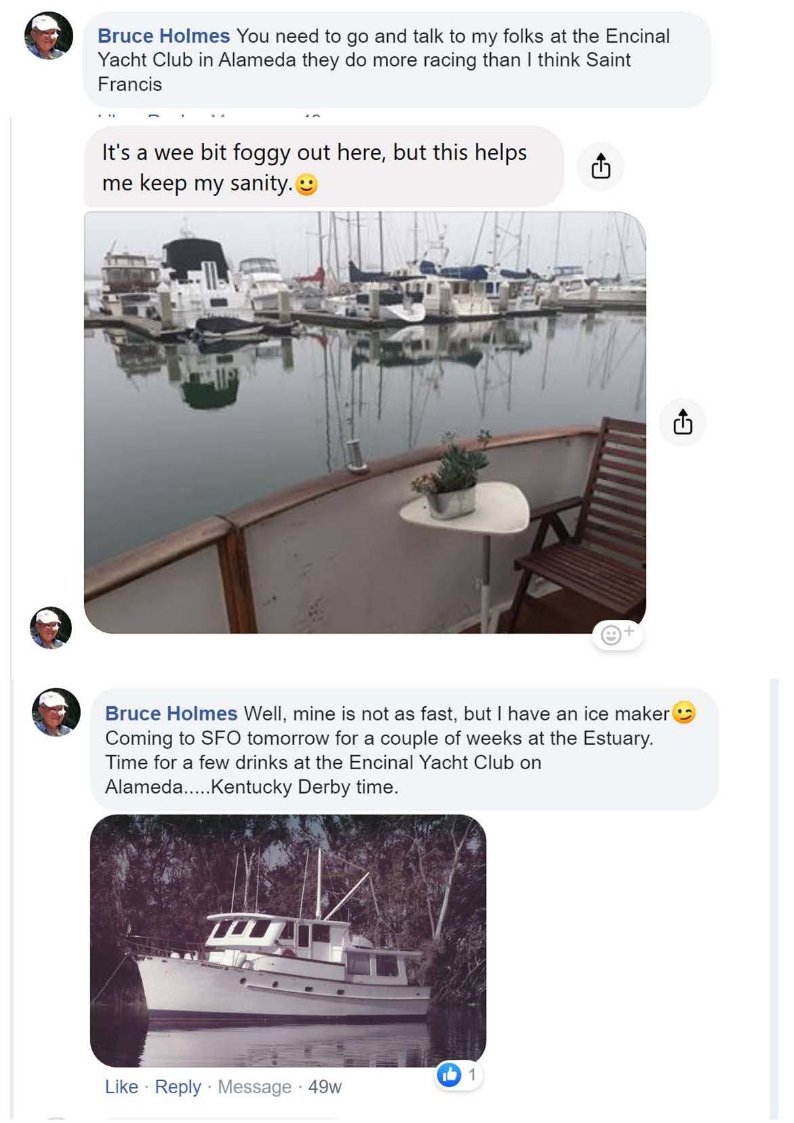Open the foggy marina photo
This screenshot has height=1123, width=794.
click(365, 422)
